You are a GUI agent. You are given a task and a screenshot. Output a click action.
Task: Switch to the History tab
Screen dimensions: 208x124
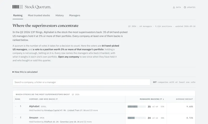[60, 16]
